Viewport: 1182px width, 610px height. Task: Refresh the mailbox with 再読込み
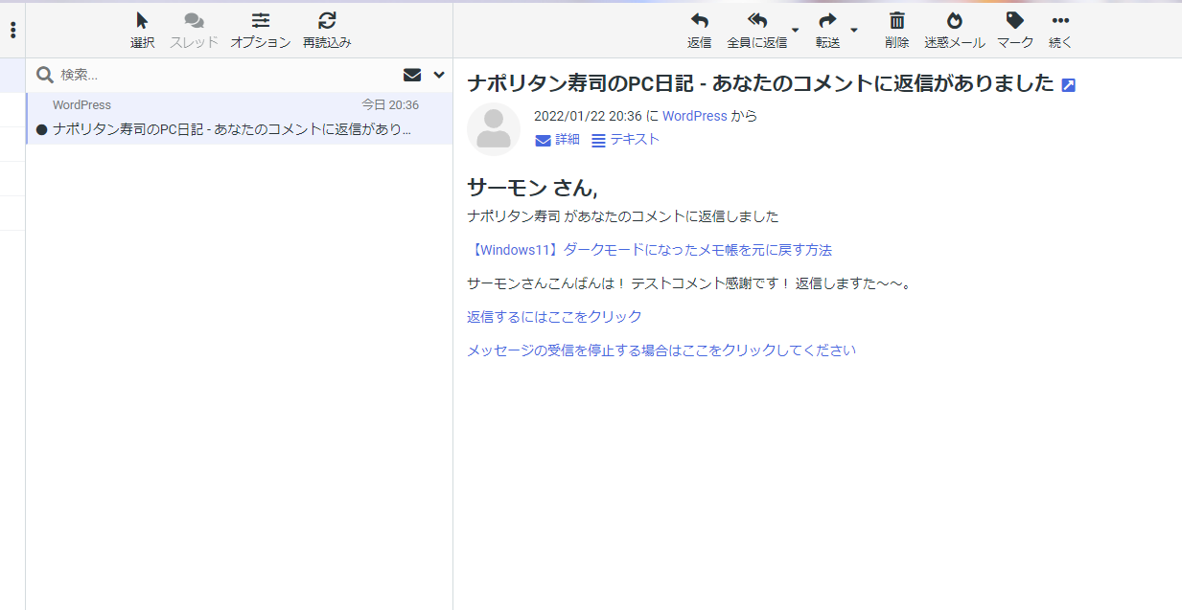[x=327, y=31]
